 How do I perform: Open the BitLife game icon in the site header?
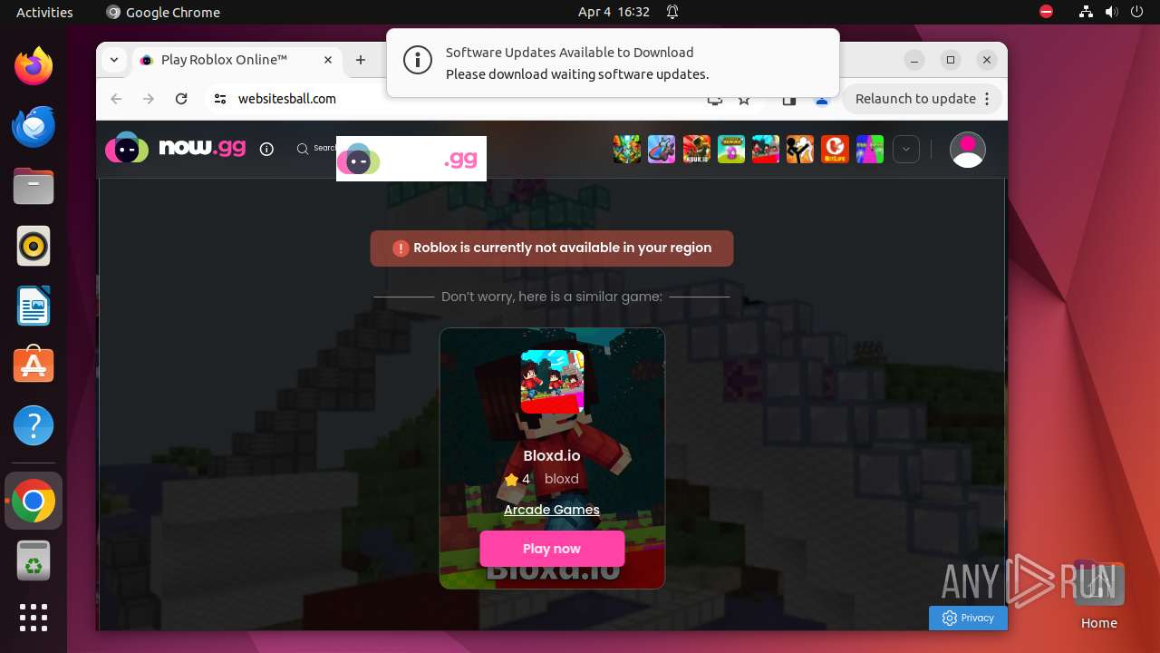835,149
